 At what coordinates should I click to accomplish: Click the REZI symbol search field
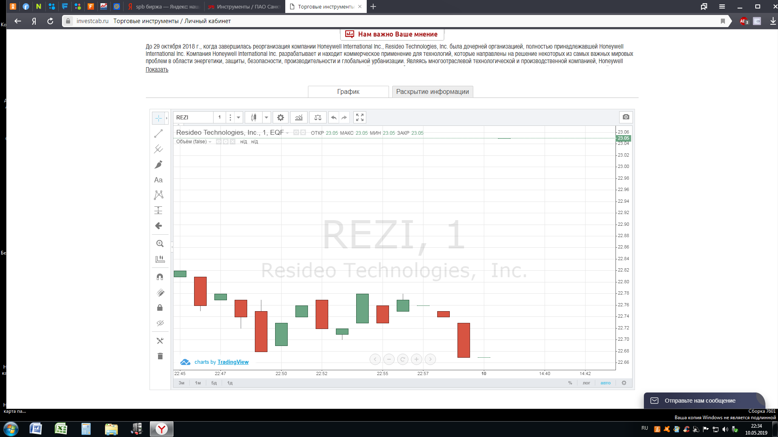coord(193,117)
